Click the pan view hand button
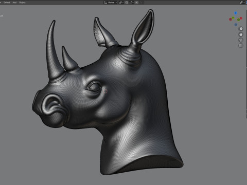Screen dimensions: 247x185 pyautogui.click(x=241, y=34)
